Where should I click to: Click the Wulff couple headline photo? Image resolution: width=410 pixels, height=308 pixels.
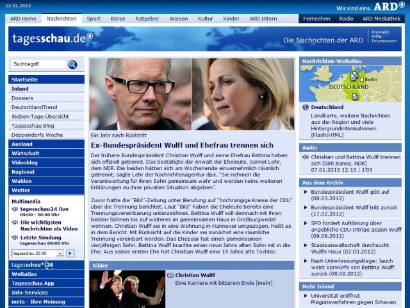(x=192, y=94)
